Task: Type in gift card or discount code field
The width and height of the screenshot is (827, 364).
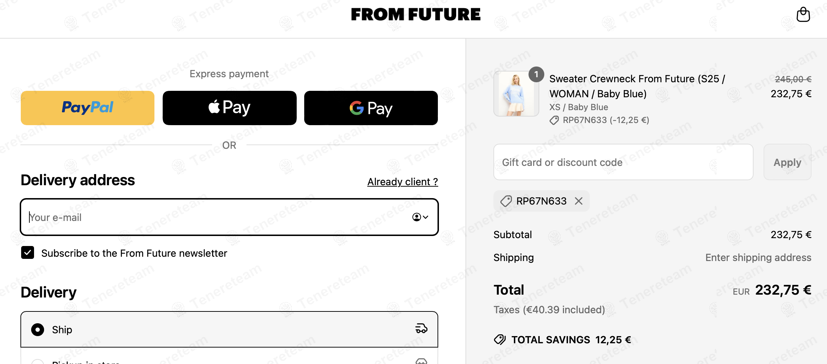Action: pos(623,162)
